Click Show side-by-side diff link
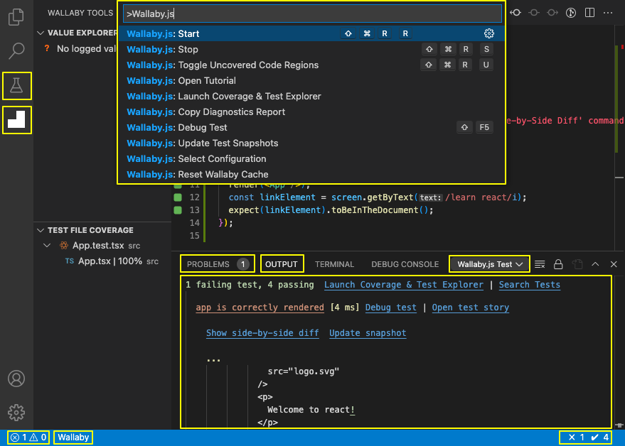This screenshot has width=625, height=446. [262, 333]
